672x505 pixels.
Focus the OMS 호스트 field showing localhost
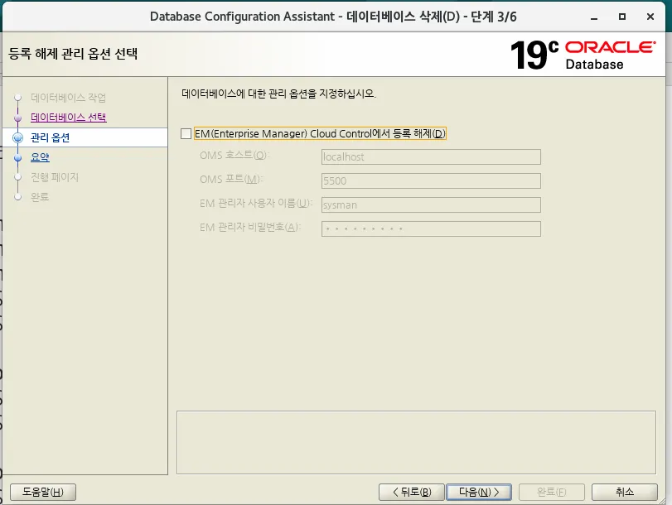click(x=431, y=156)
